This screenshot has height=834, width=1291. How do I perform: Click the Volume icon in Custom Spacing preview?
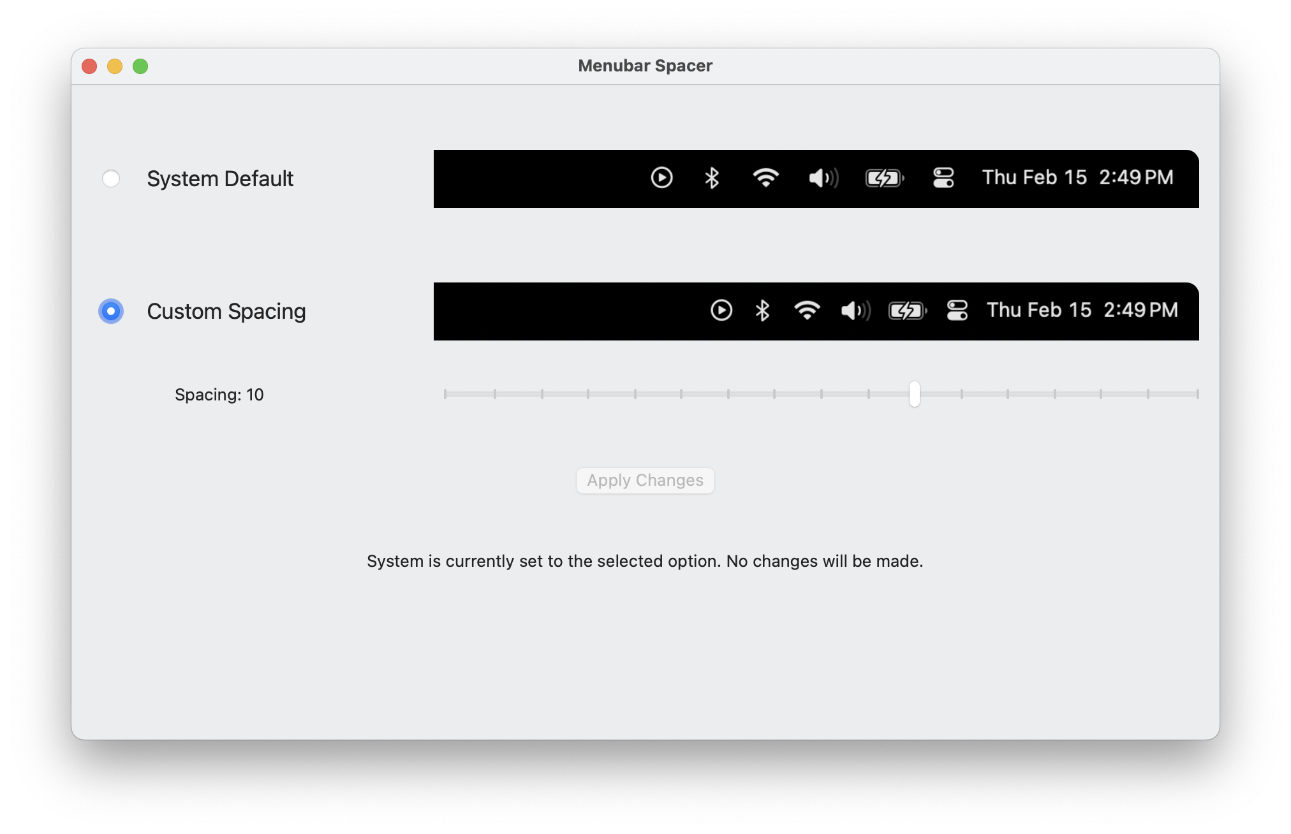(852, 309)
